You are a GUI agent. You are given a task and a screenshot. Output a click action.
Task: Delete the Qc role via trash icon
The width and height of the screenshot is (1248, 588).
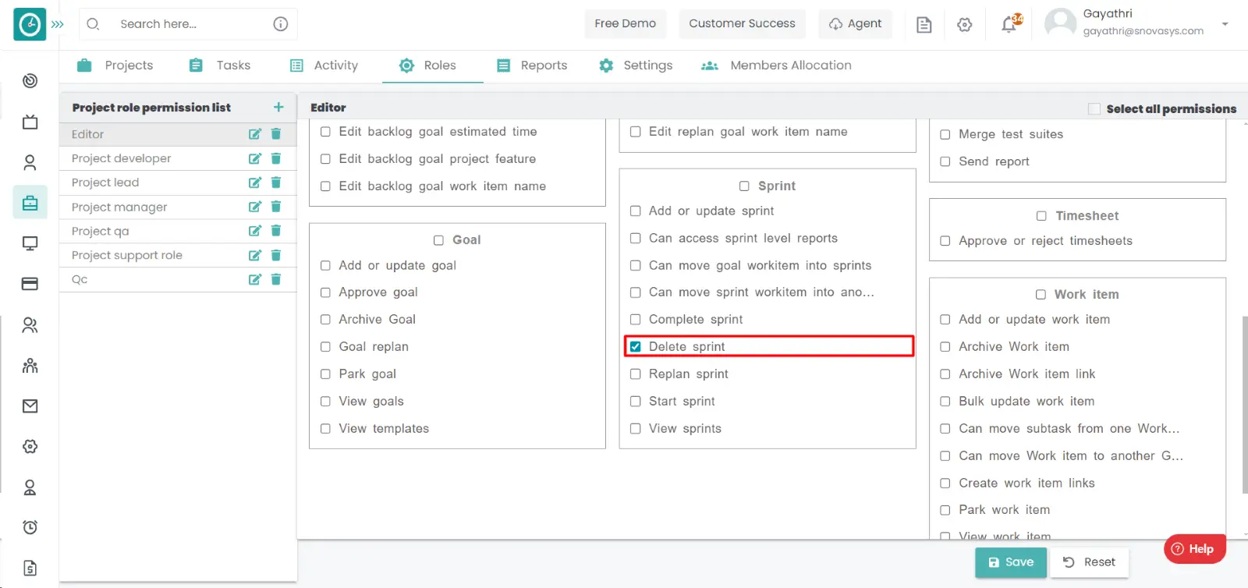coord(275,279)
